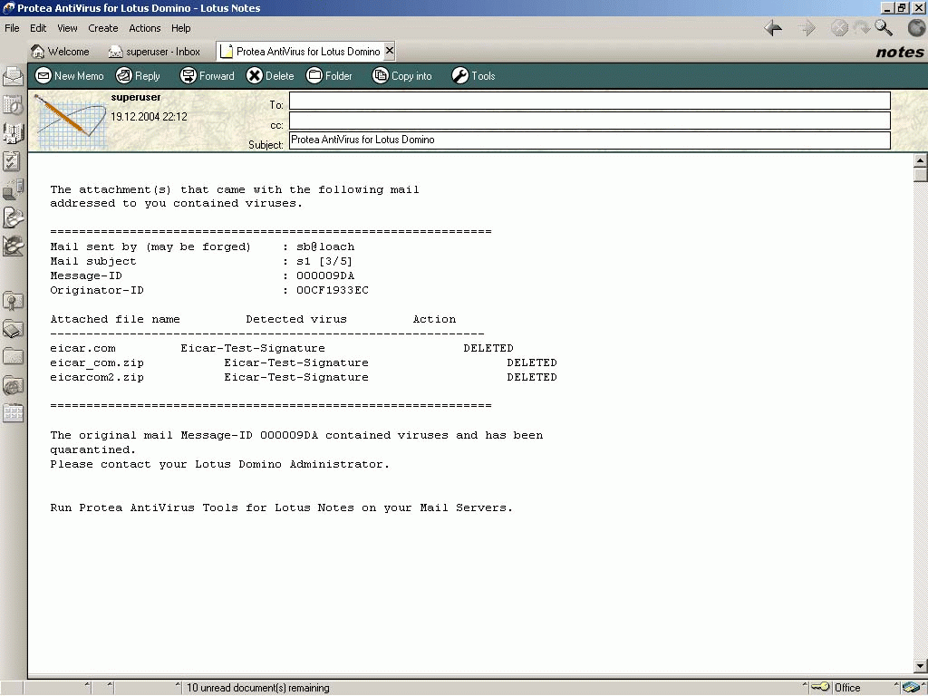The width and height of the screenshot is (928, 696).
Task: Click the cc field
Action: tap(589, 121)
